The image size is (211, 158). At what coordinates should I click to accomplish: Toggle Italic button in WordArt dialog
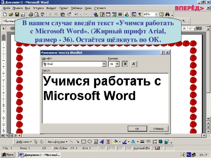[x=134, y=64]
